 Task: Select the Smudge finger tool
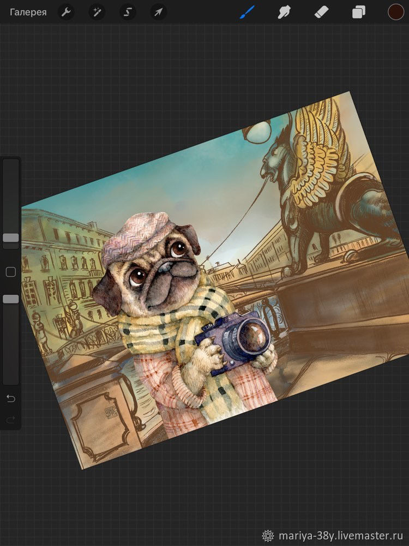pyautogui.click(x=284, y=13)
